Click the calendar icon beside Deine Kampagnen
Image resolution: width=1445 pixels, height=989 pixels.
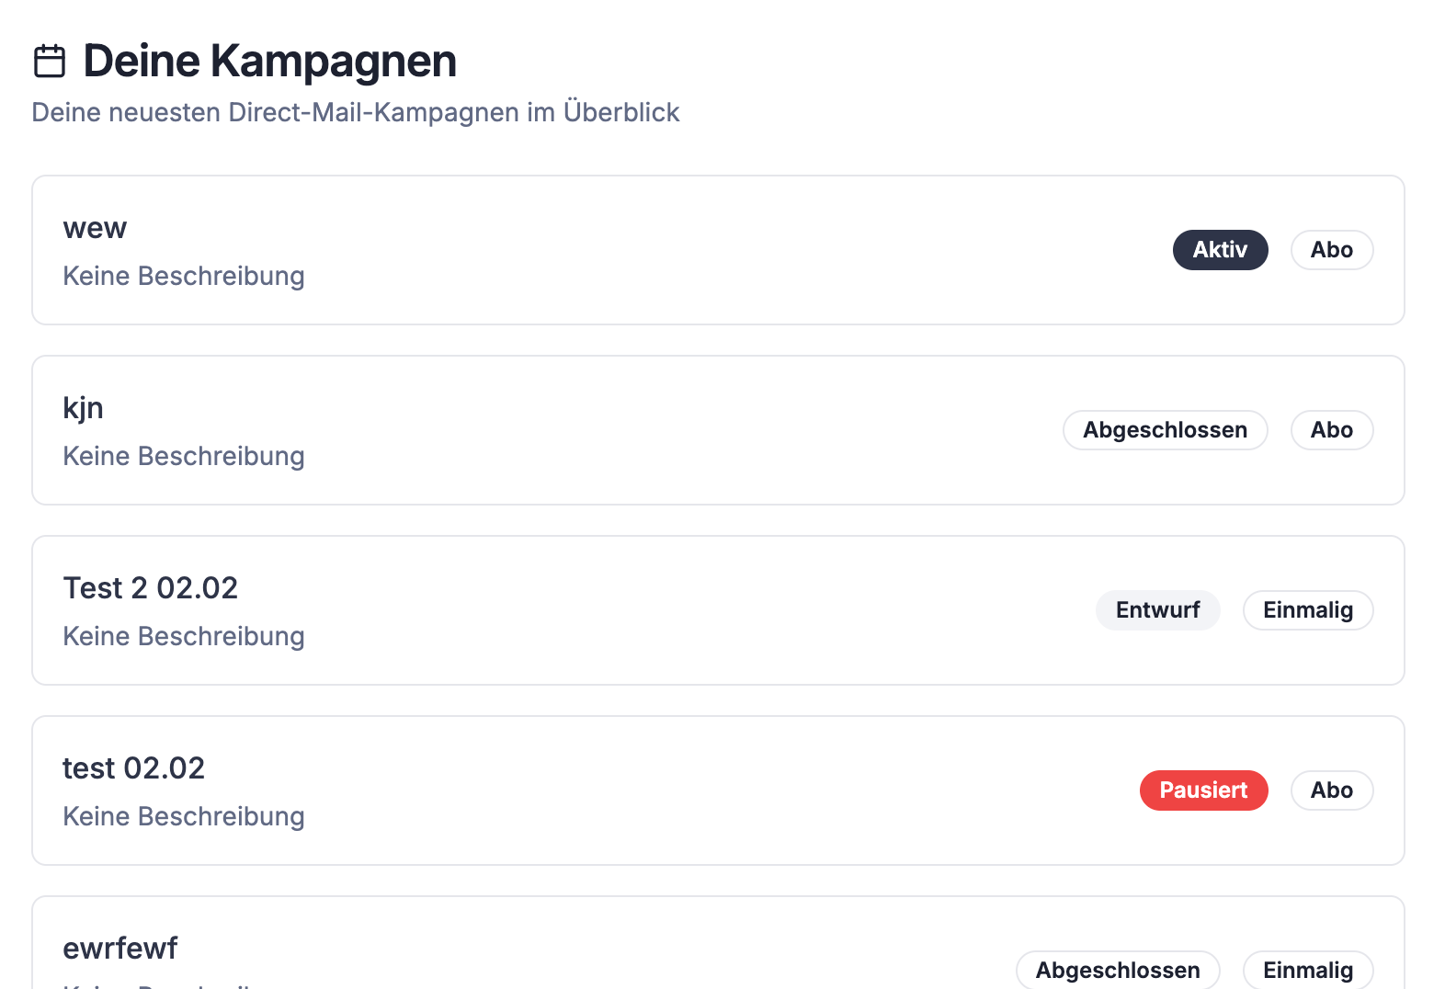50,62
